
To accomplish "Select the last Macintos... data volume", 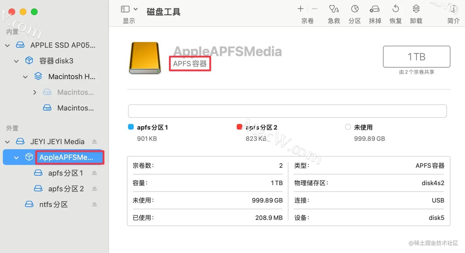I will tap(75, 108).
